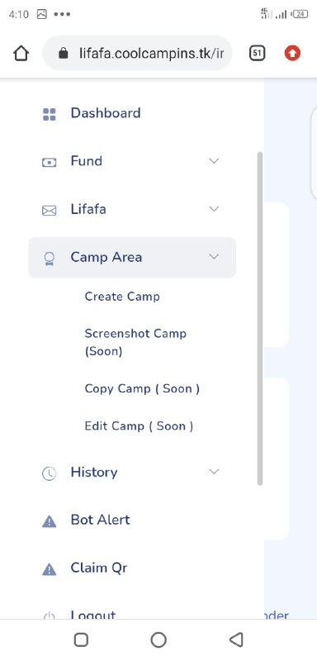Click the Claim Qr warning icon
Screen dimensions: 317x661
click(50, 570)
